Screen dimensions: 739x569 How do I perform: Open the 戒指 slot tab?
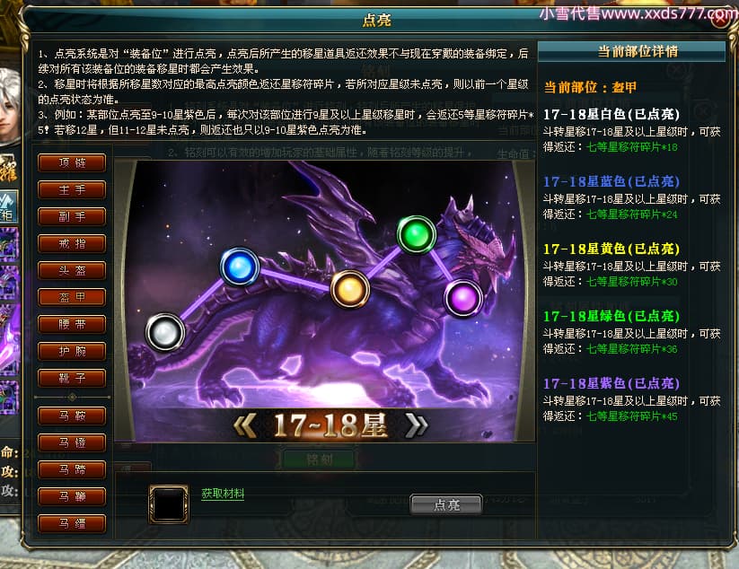click(x=72, y=243)
